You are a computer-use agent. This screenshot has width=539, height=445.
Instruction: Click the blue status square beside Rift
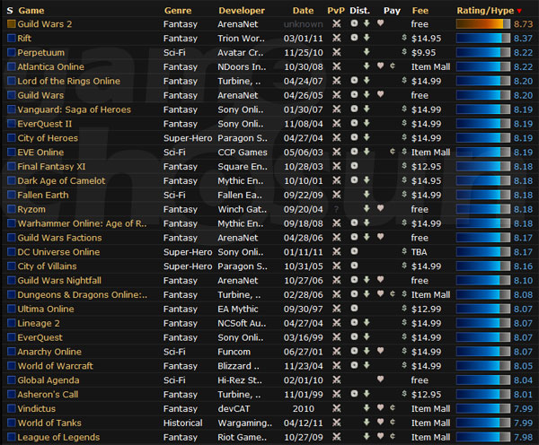(11, 39)
